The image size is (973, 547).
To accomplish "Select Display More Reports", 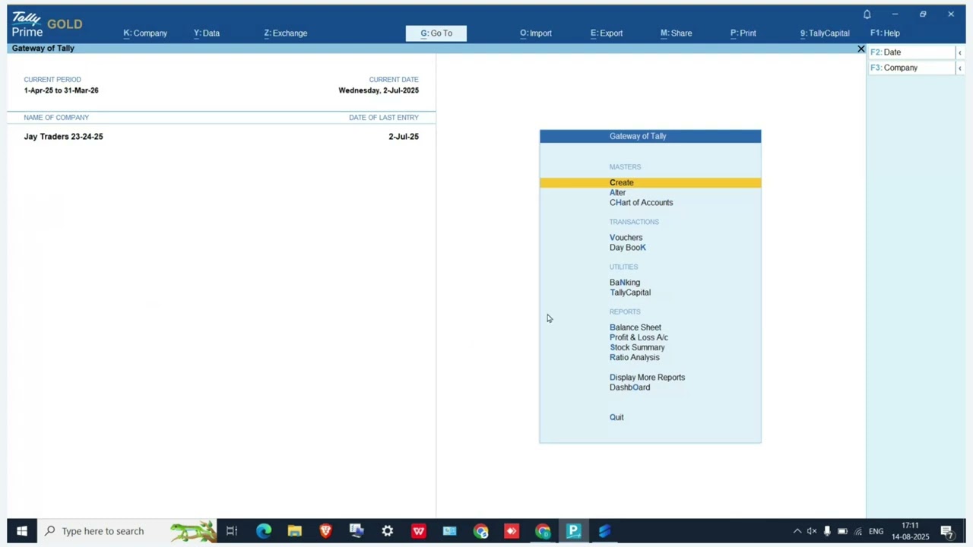I will click(647, 378).
